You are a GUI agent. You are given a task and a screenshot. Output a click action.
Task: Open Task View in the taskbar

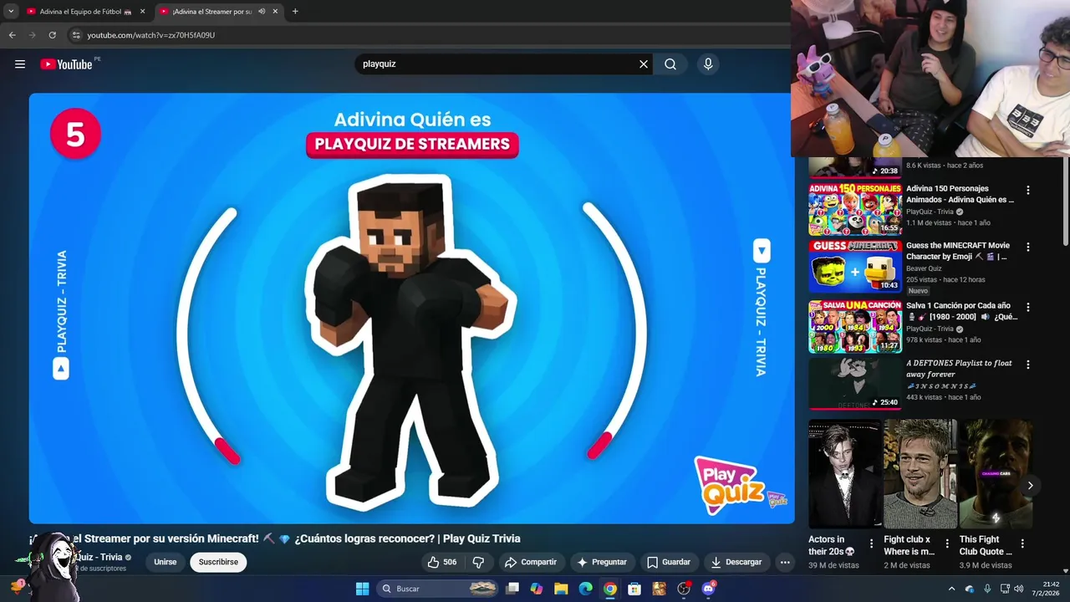pos(512,589)
